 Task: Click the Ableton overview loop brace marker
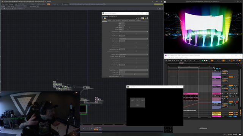181,63
